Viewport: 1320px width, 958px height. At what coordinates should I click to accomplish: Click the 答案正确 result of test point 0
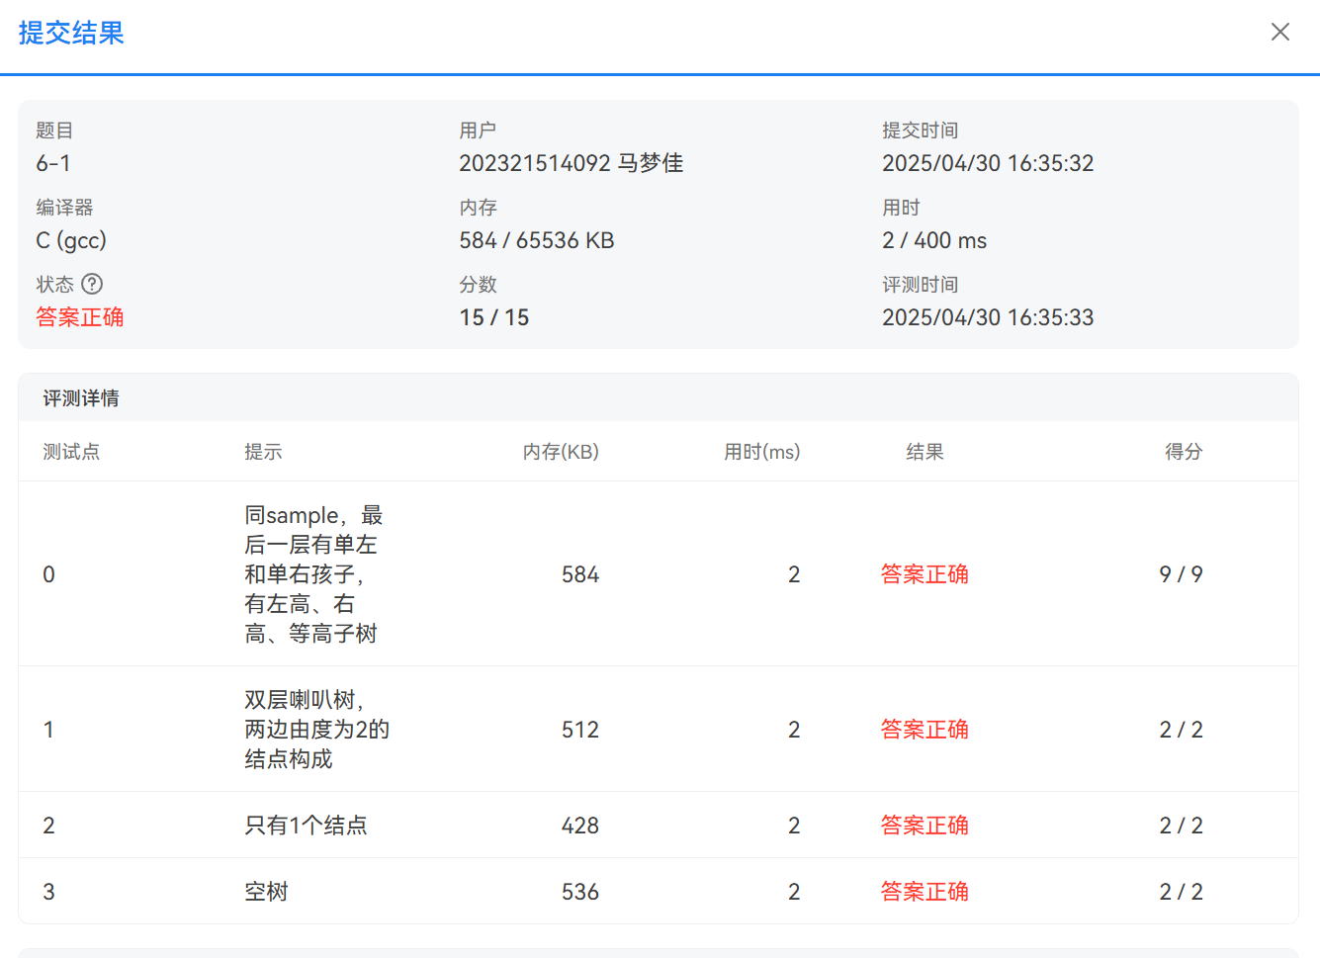click(x=924, y=573)
